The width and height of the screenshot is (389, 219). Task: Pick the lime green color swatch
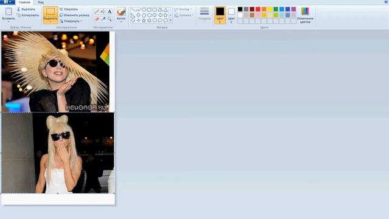[276, 15]
